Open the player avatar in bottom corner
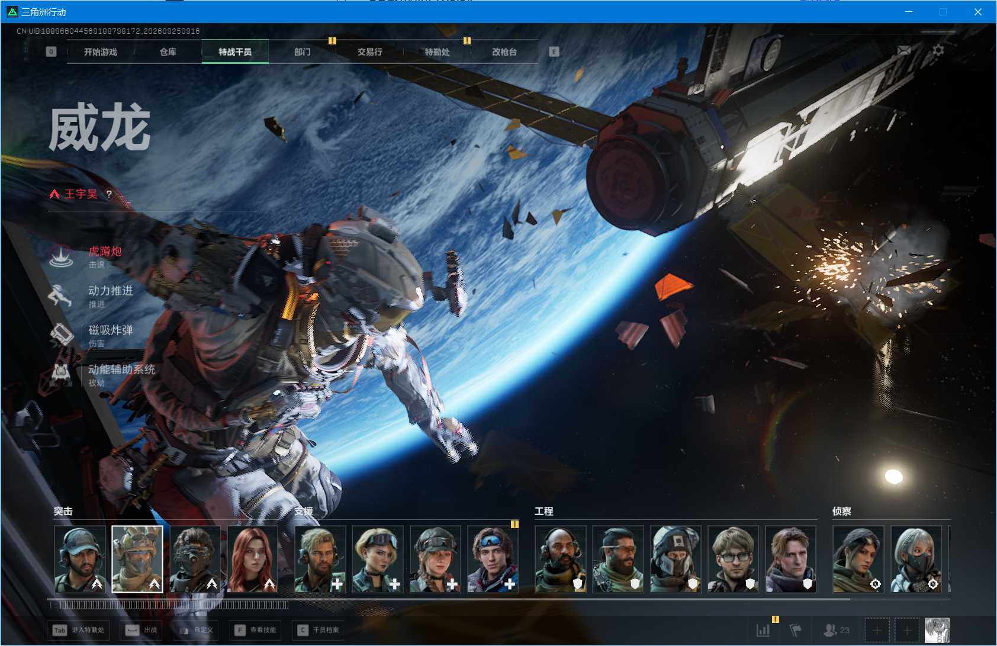The width and height of the screenshot is (997, 646). tap(937, 630)
